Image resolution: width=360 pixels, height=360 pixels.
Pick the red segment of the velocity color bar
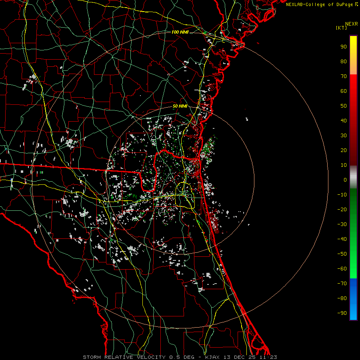pos(353,120)
